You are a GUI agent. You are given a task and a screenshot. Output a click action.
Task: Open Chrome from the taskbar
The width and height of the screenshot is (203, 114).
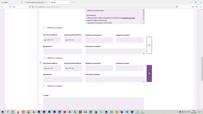coord(13,112)
